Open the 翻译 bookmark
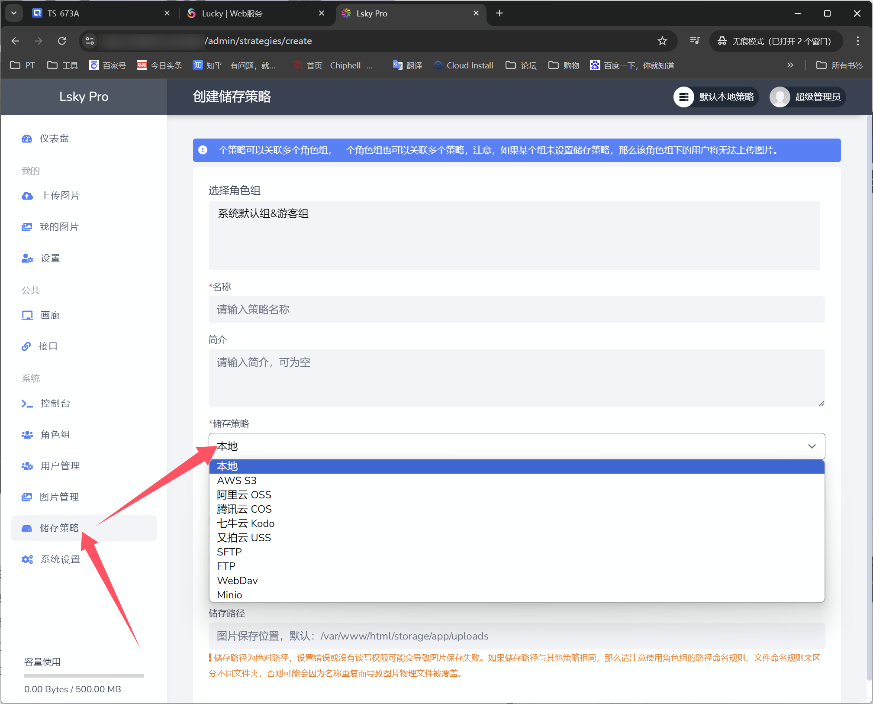 407,65
